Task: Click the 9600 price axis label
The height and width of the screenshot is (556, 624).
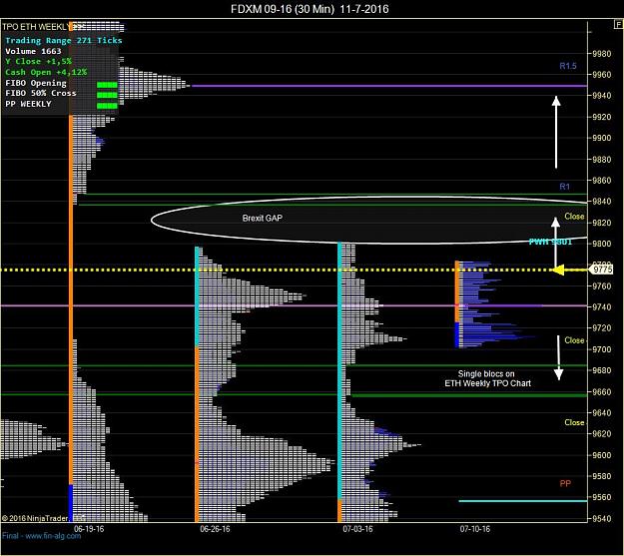Action: point(602,455)
